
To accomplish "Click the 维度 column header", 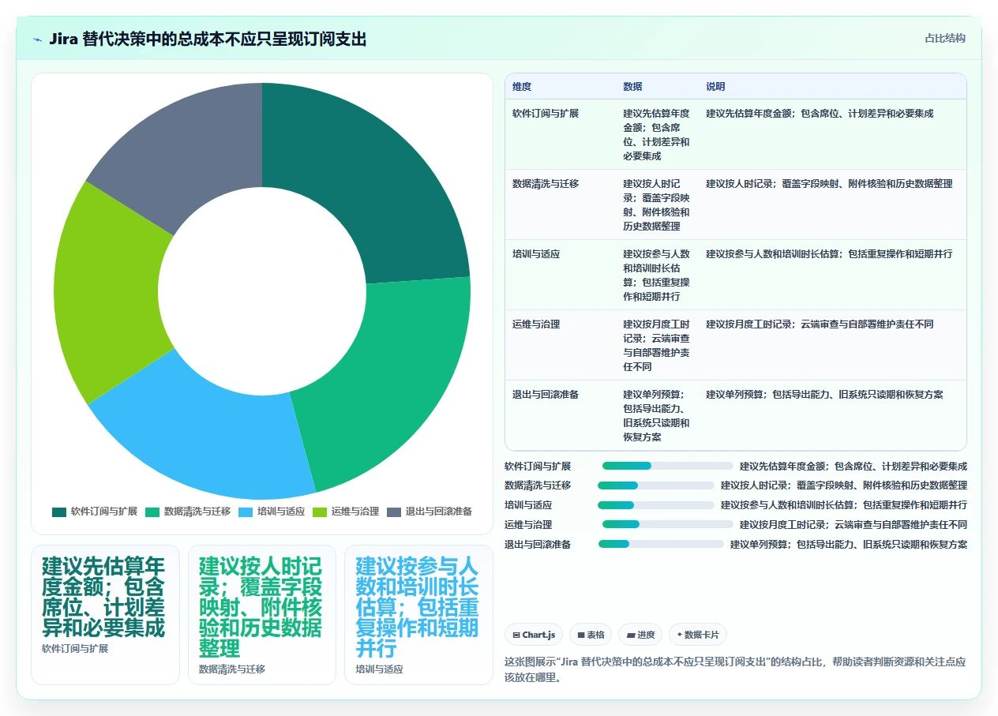I will tap(522, 87).
